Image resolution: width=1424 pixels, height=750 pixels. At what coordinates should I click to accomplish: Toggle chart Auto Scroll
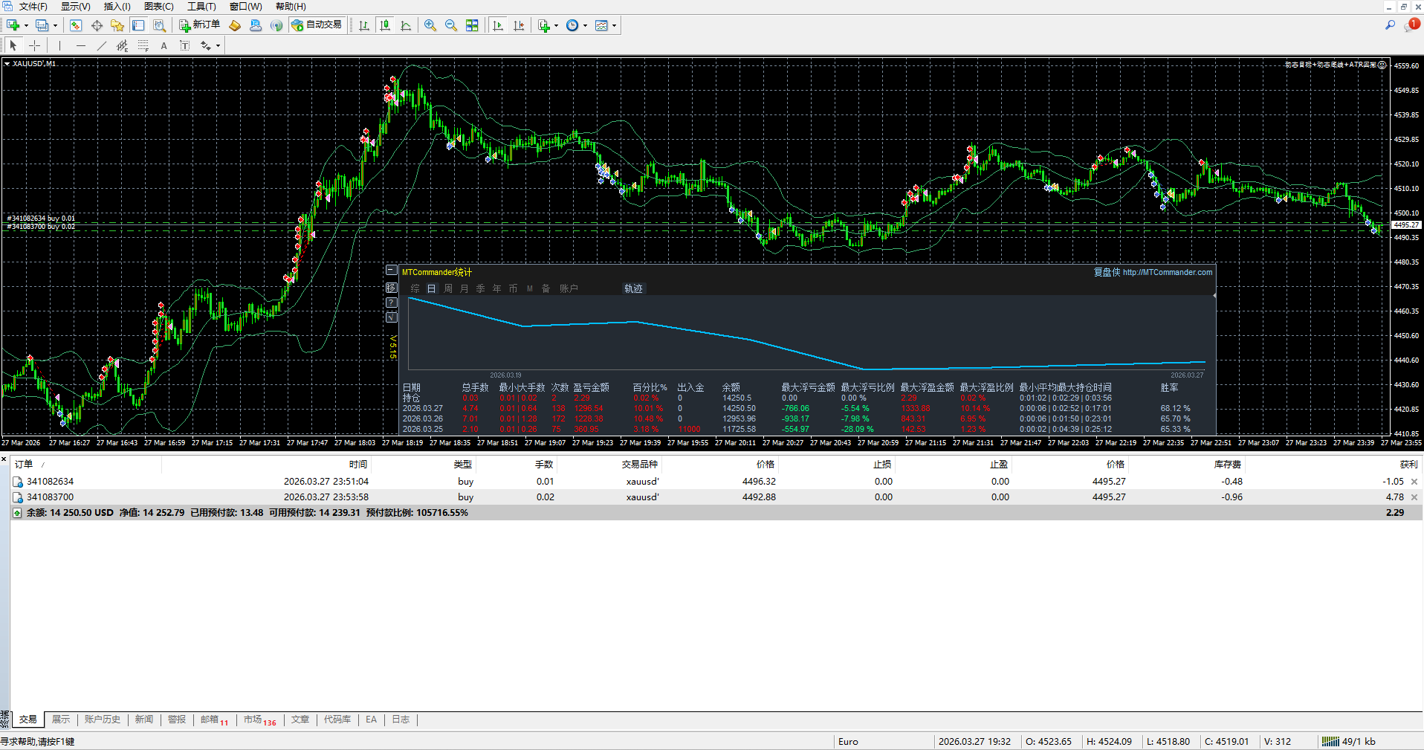pos(498,25)
